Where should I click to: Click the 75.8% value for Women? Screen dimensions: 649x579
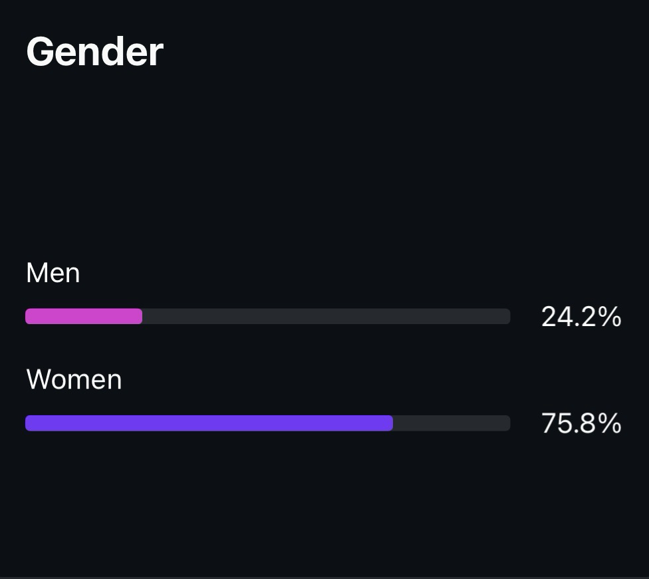pyautogui.click(x=581, y=423)
